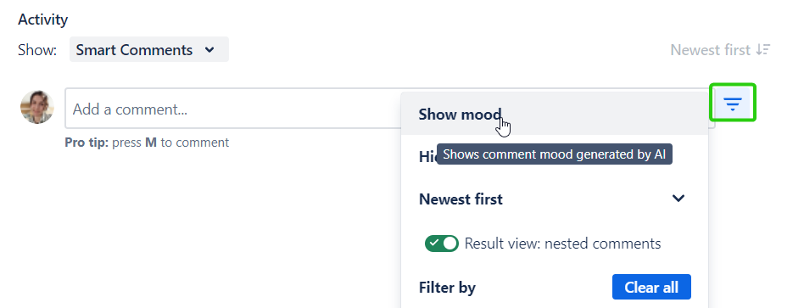Viewport: 804px width, 308px height.
Task: Click the Show: label beside Smart Comments
Action: 37,50
